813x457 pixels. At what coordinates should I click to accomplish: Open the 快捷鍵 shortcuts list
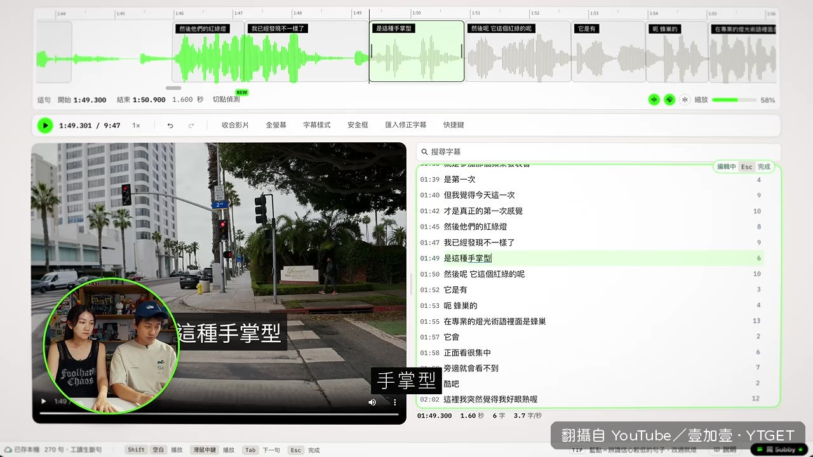tap(454, 125)
